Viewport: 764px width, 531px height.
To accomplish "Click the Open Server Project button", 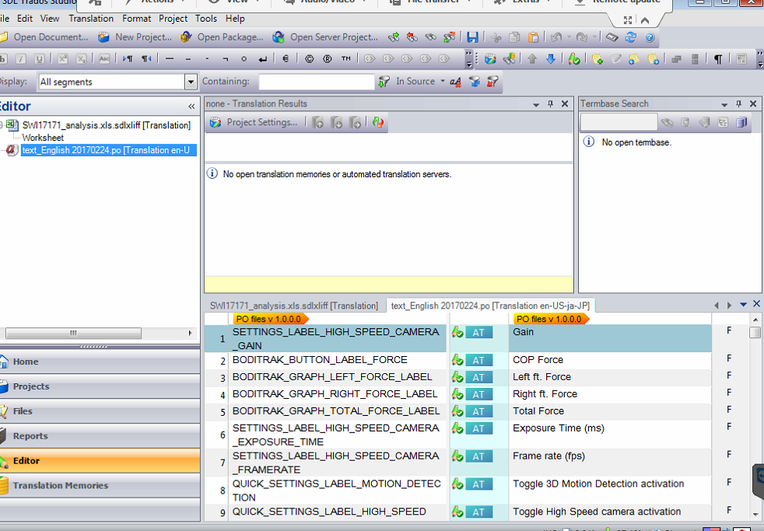I will (x=326, y=37).
